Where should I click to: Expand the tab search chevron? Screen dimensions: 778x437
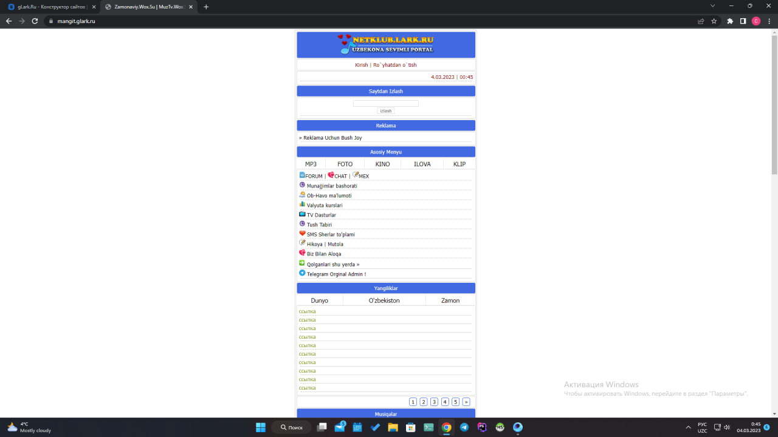[713, 6]
